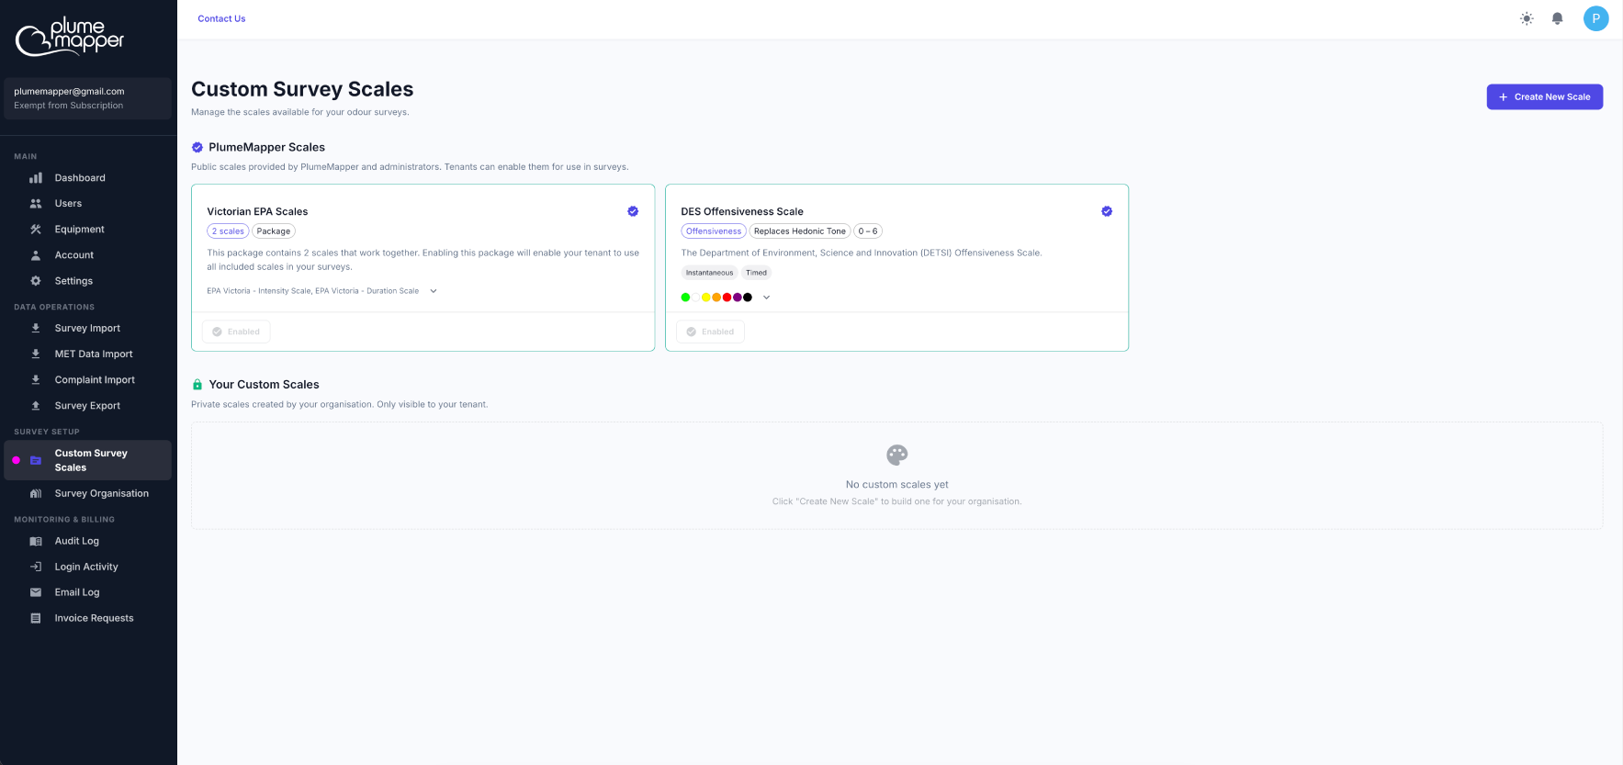Click the green swatch in DES scale
Image resolution: width=1623 pixels, height=765 pixels.
point(685,298)
